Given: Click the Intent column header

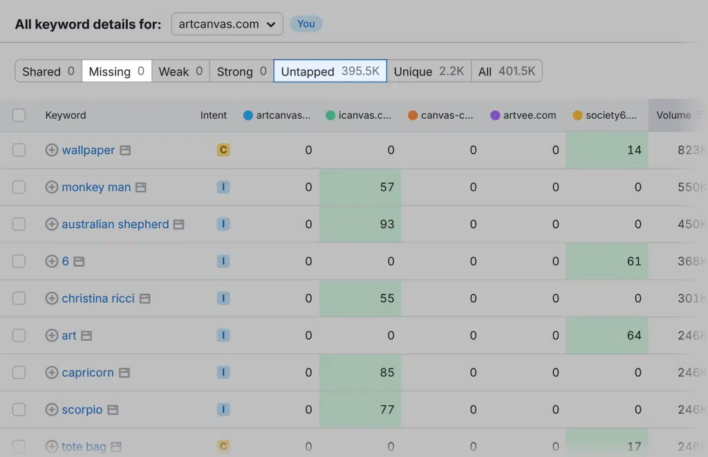Looking at the screenshot, I should (x=214, y=115).
